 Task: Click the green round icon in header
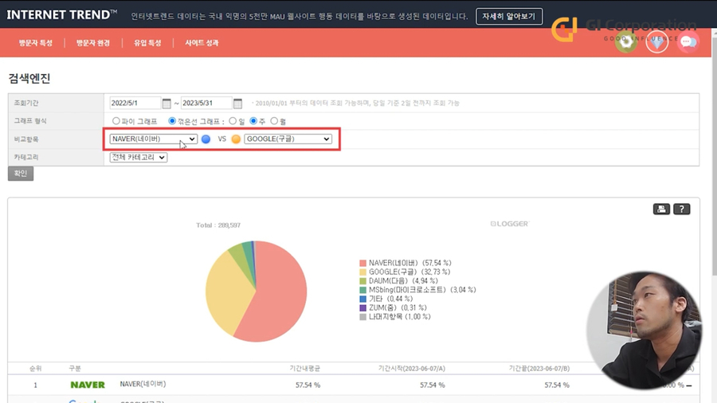pos(626,42)
